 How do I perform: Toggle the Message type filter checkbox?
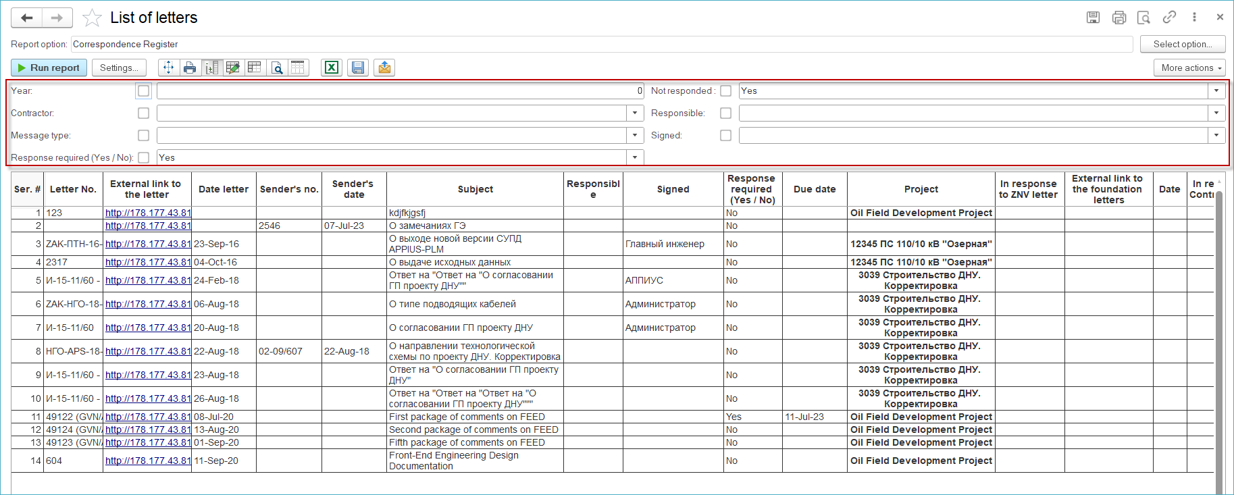point(143,135)
